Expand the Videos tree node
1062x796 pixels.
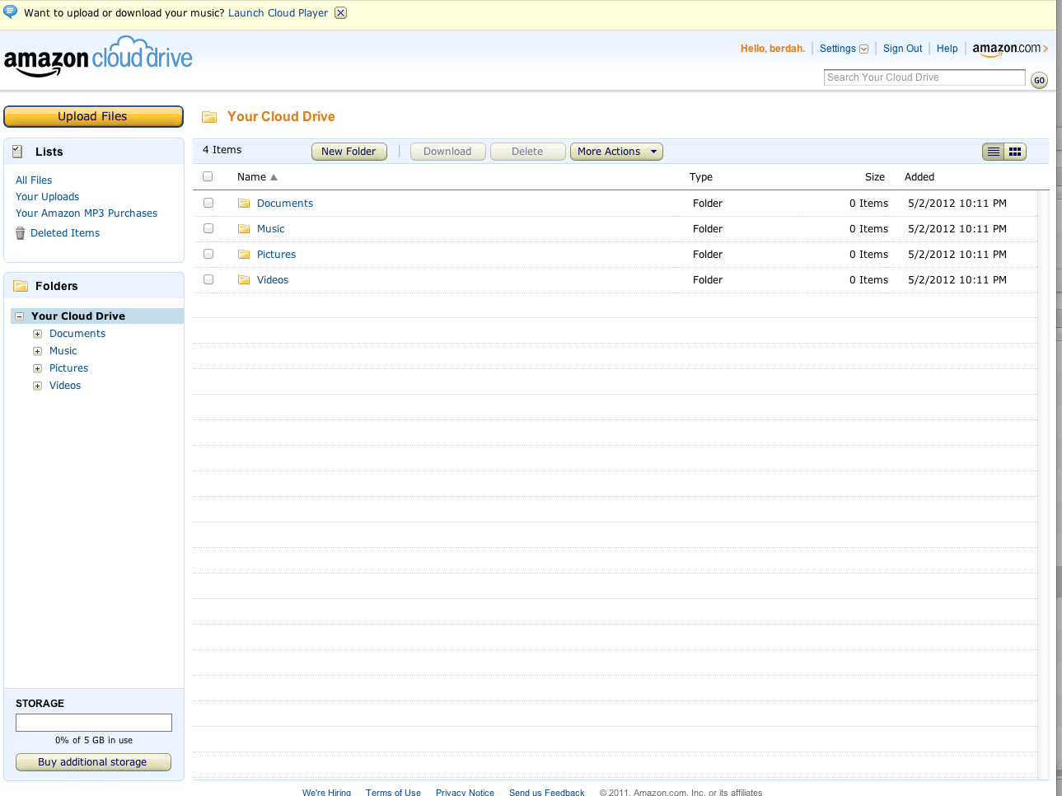coord(37,386)
